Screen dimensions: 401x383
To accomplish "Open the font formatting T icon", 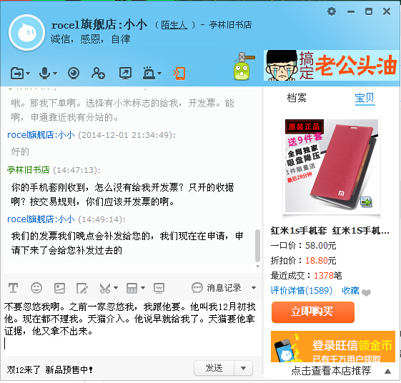I will pos(13,288).
